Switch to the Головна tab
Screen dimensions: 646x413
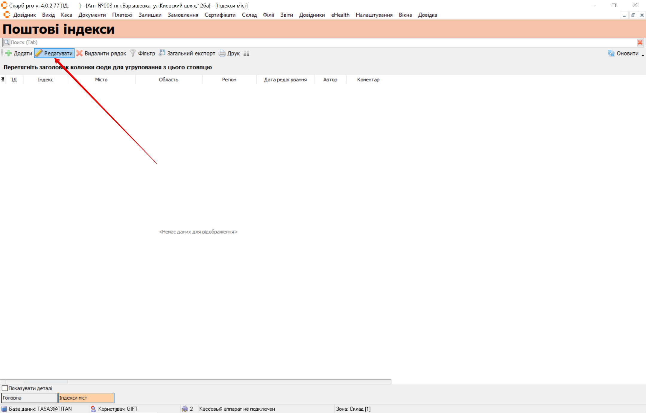point(29,398)
